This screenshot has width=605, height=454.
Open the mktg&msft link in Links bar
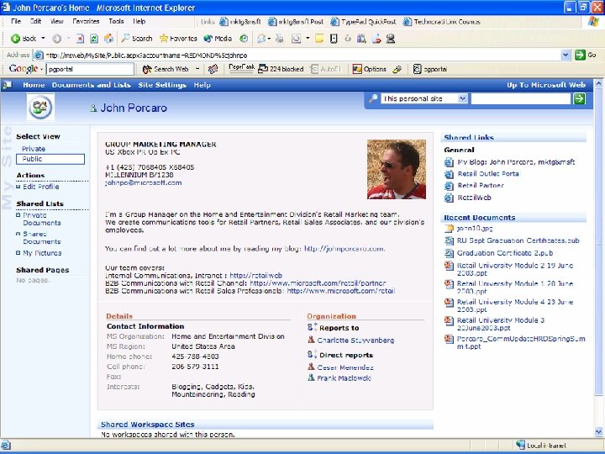point(240,22)
